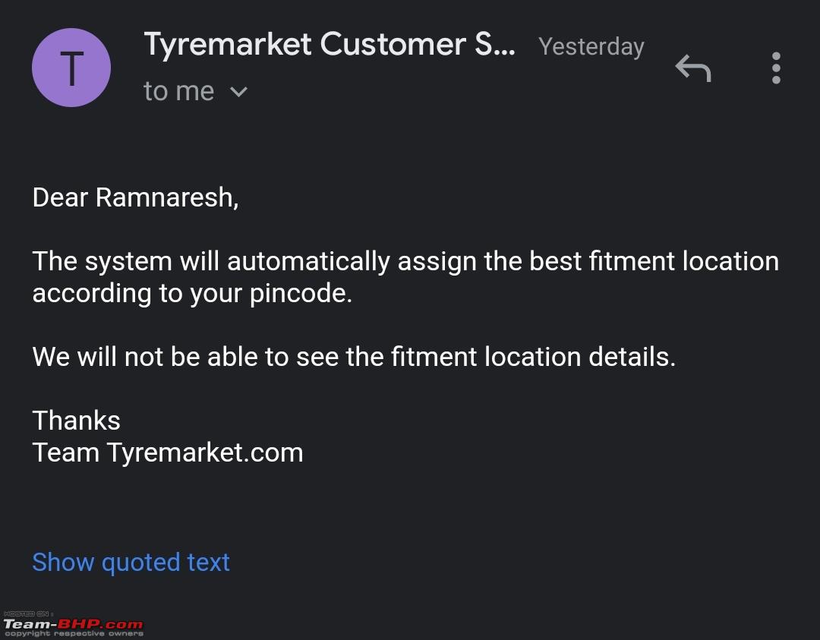Click the 'copyright respective owners' watermark text
This screenshot has width=820, height=640.
coord(74,634)
